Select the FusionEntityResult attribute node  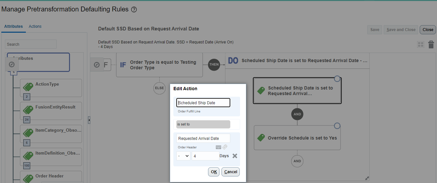(x=51, y=111)
